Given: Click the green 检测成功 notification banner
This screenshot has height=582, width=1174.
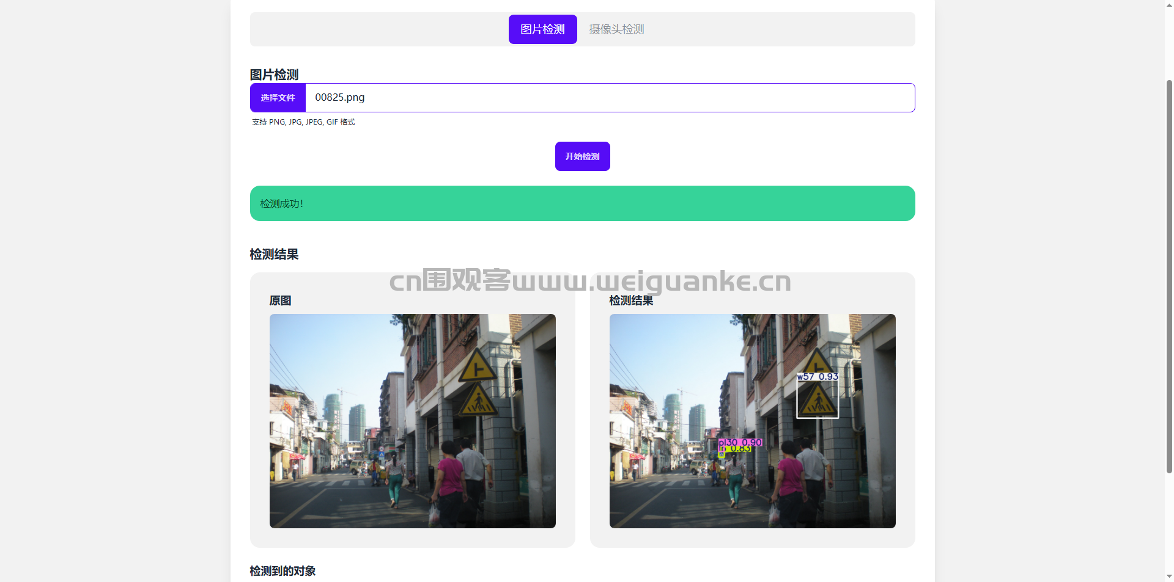Looking at the screenshot, I should pos(582,203).
